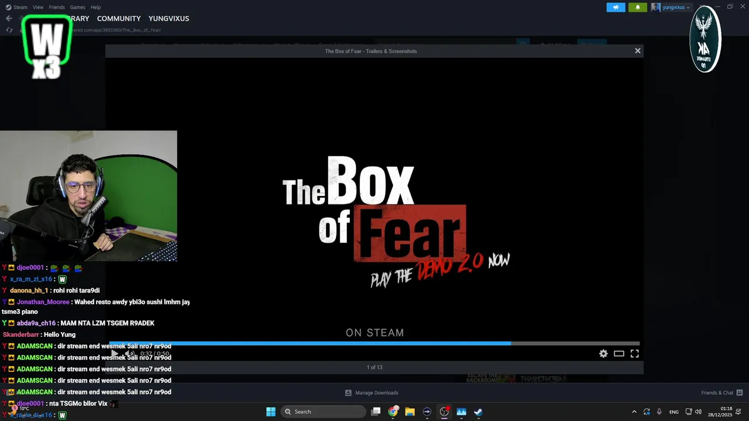Image resolution: width=749 pixels, height=421 pixels.
Task: Click the yungvixus avatar picture
Action: pyautogui.click(x=655, y=7)
